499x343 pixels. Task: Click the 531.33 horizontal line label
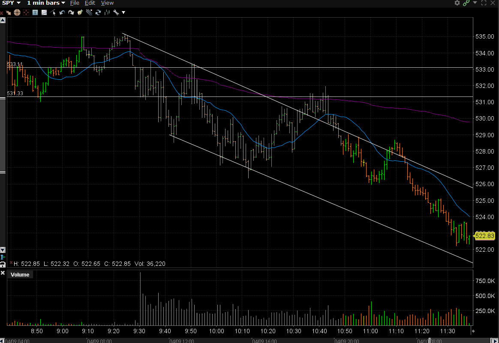click(x=15, y=93)
